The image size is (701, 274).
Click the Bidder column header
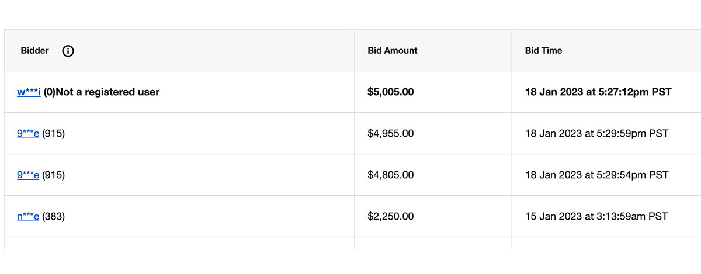35,51
